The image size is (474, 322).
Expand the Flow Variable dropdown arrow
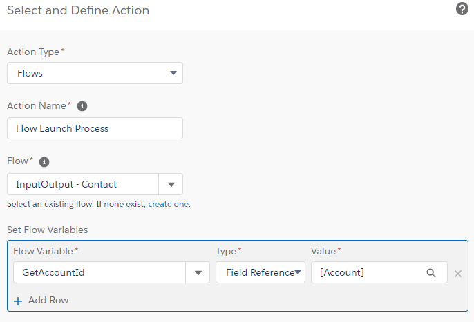(x=198, y=273)
